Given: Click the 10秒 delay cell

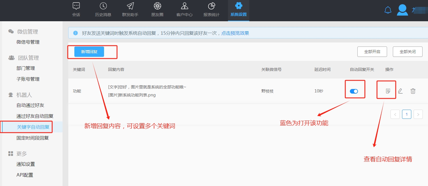Looking at the screenshot, I should pyautogui.click(x=319, y=91).
